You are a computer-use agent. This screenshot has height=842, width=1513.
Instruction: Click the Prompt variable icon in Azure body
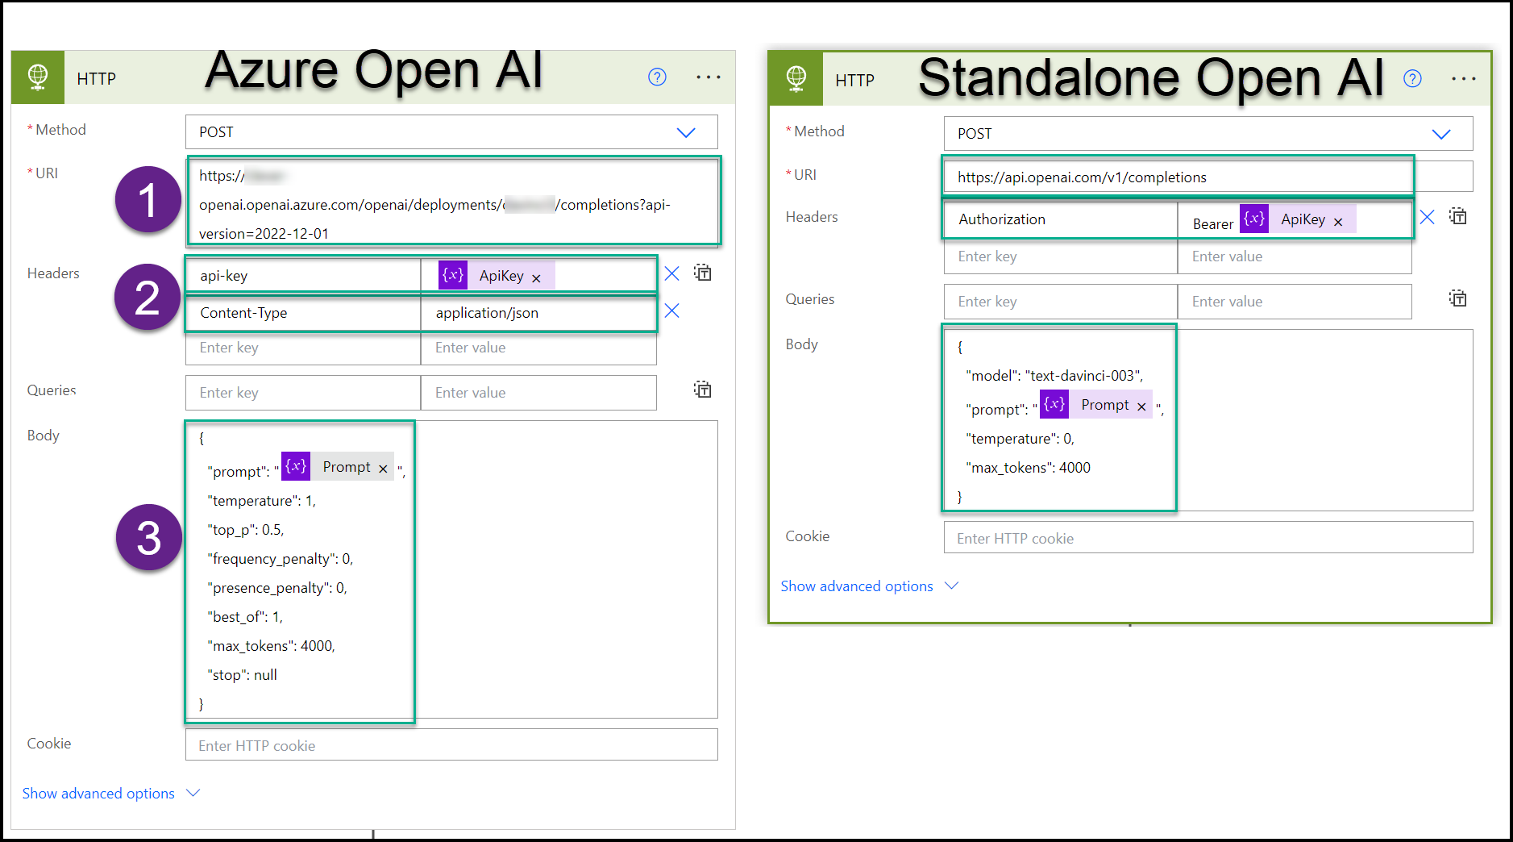[x=296, y=466]
